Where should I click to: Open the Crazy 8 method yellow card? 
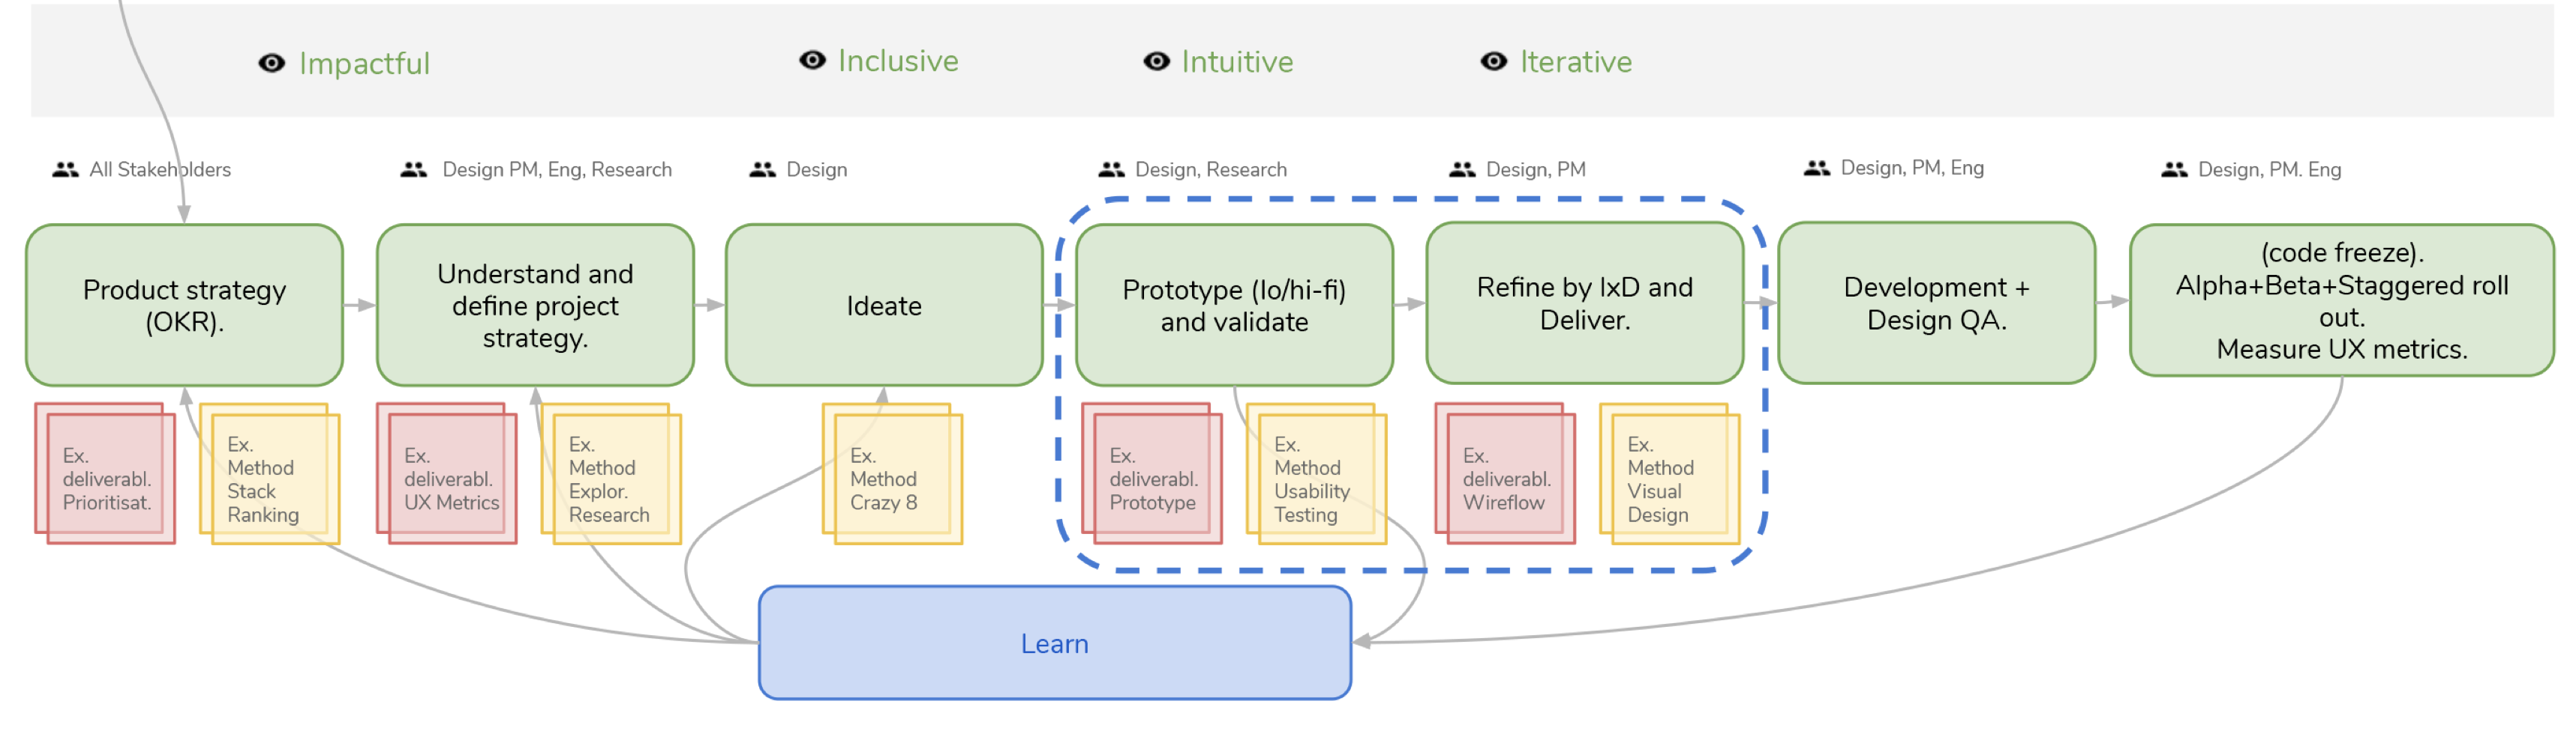[x=892, y=474]
